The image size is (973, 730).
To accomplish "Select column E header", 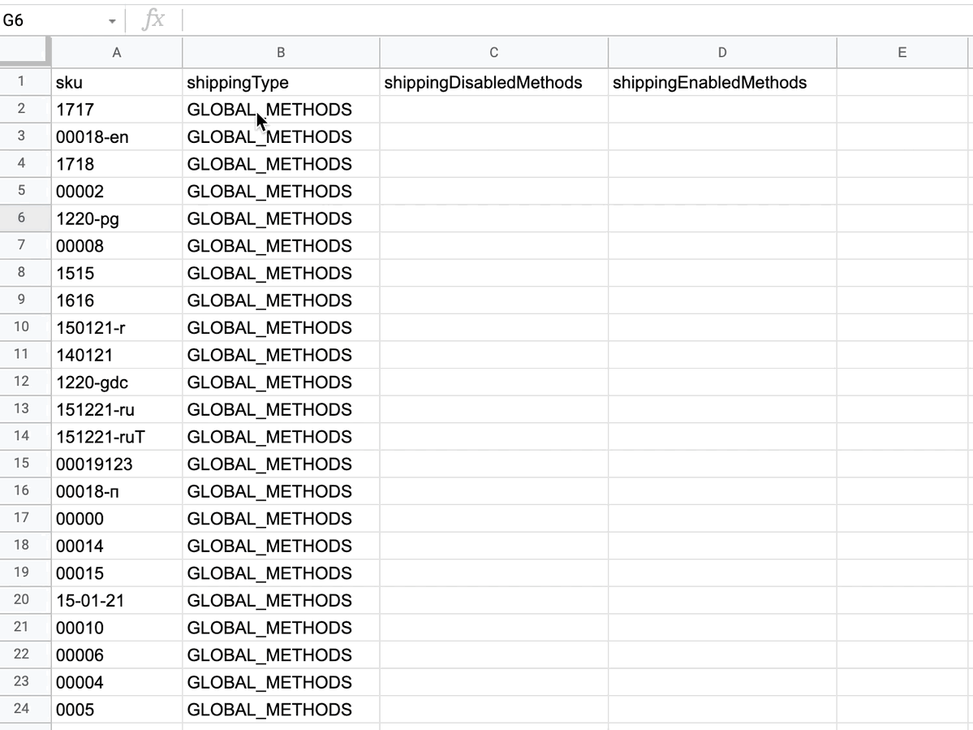I will click(902, 53).
